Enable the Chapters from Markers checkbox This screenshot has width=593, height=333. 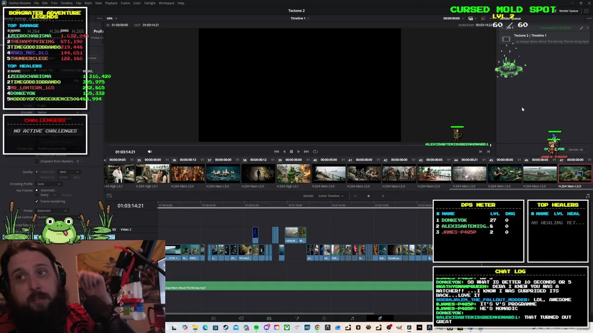tap(37, 161)
